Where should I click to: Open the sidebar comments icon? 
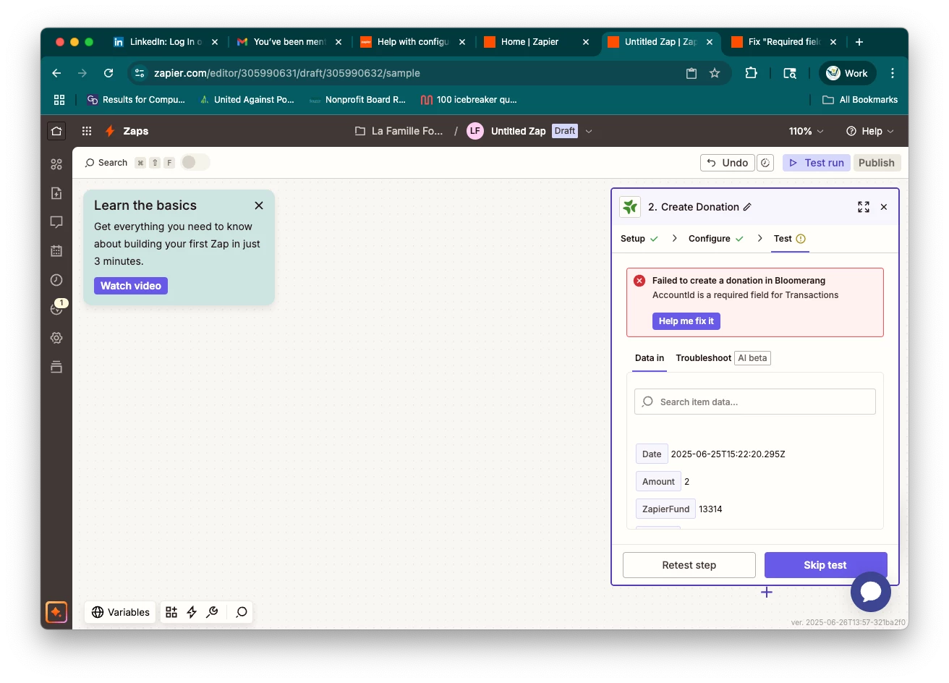tap(56, 222)
